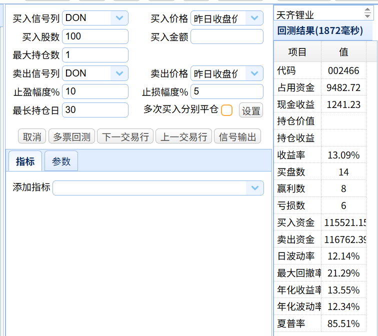378x336 pixels.
Task: Click the 代码 row label
Action: (286, 70)
